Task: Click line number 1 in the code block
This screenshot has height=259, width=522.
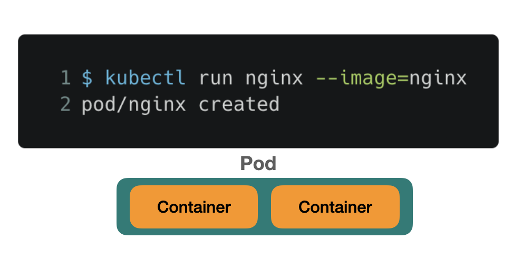Action: (x=65, y=78)
